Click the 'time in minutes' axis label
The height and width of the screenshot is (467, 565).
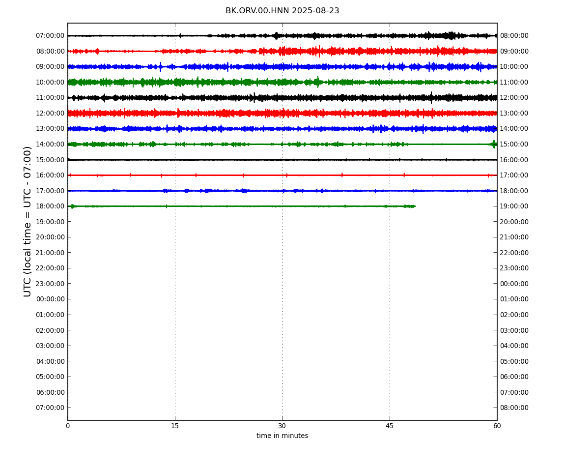coord(282,436)
